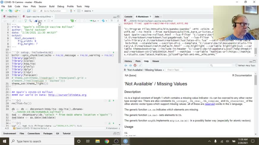Click the visual markdown editor 'A' icon
Image resolution: width=259 pixels, height=145 pixels.
point(118,21)
